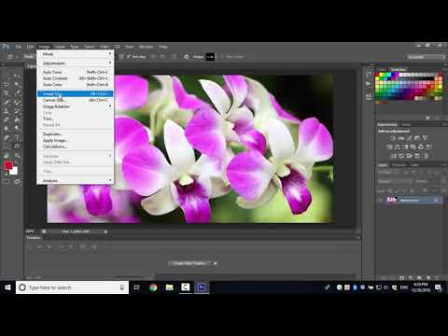Screen dimensions: 448x336
Task: Choose Auto Tone from the menu
Action: [x=75, y=72]
